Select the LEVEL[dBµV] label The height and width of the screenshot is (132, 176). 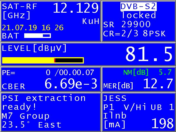[x=34, y=48]
